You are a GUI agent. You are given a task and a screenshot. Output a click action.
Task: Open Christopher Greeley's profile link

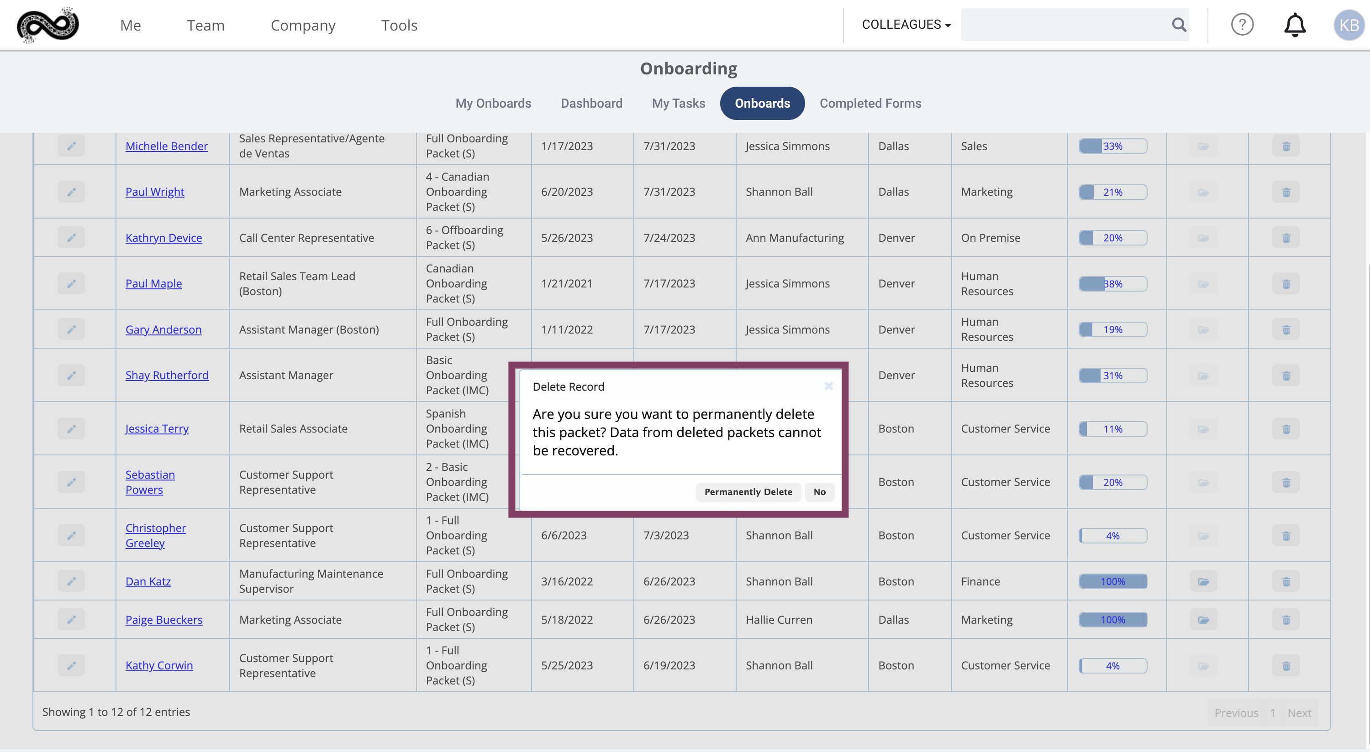point(155,535)
